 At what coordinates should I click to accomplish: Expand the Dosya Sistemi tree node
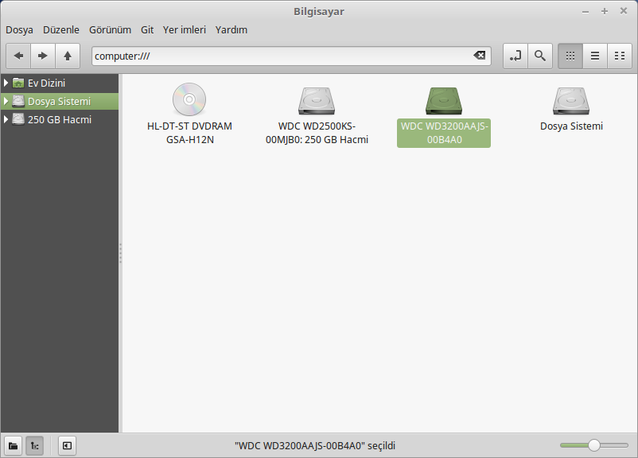[x=6, y=101]
